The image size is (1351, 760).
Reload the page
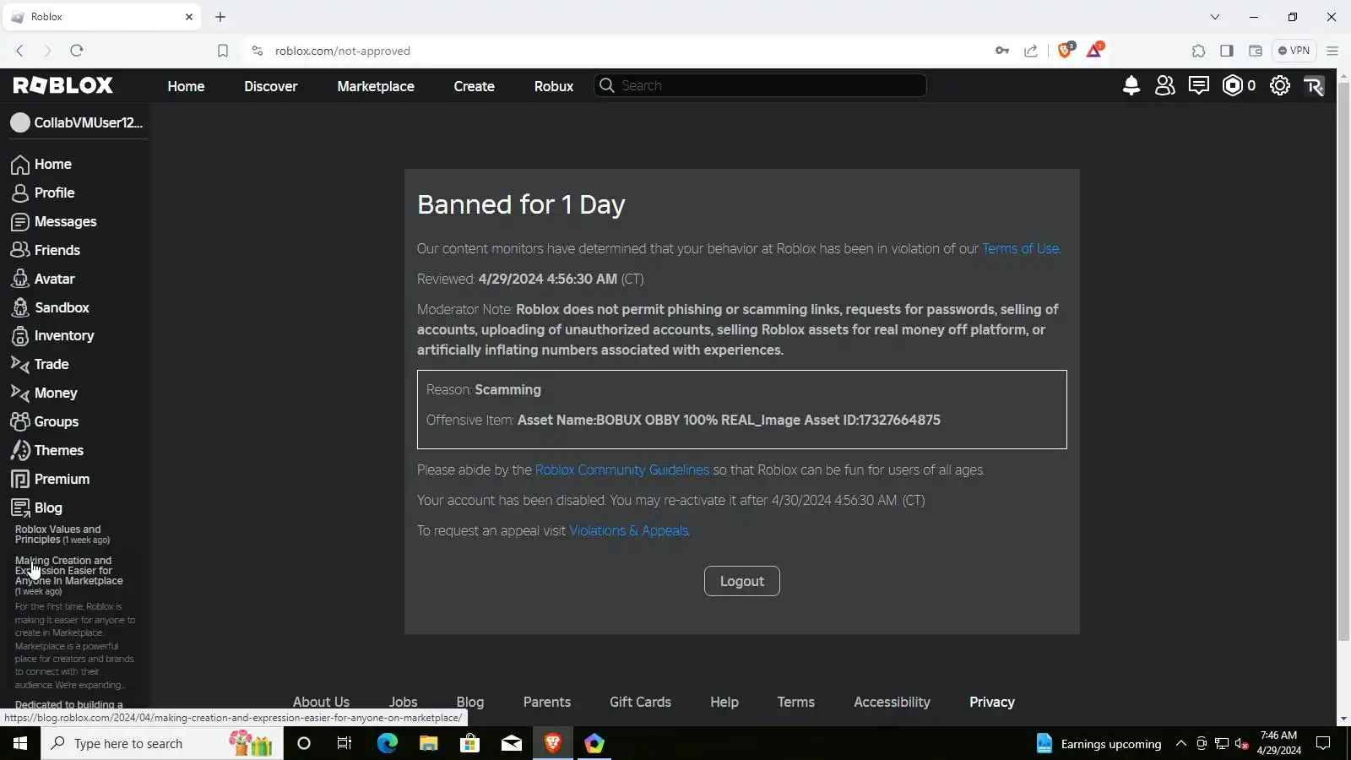tap(77, 51)
